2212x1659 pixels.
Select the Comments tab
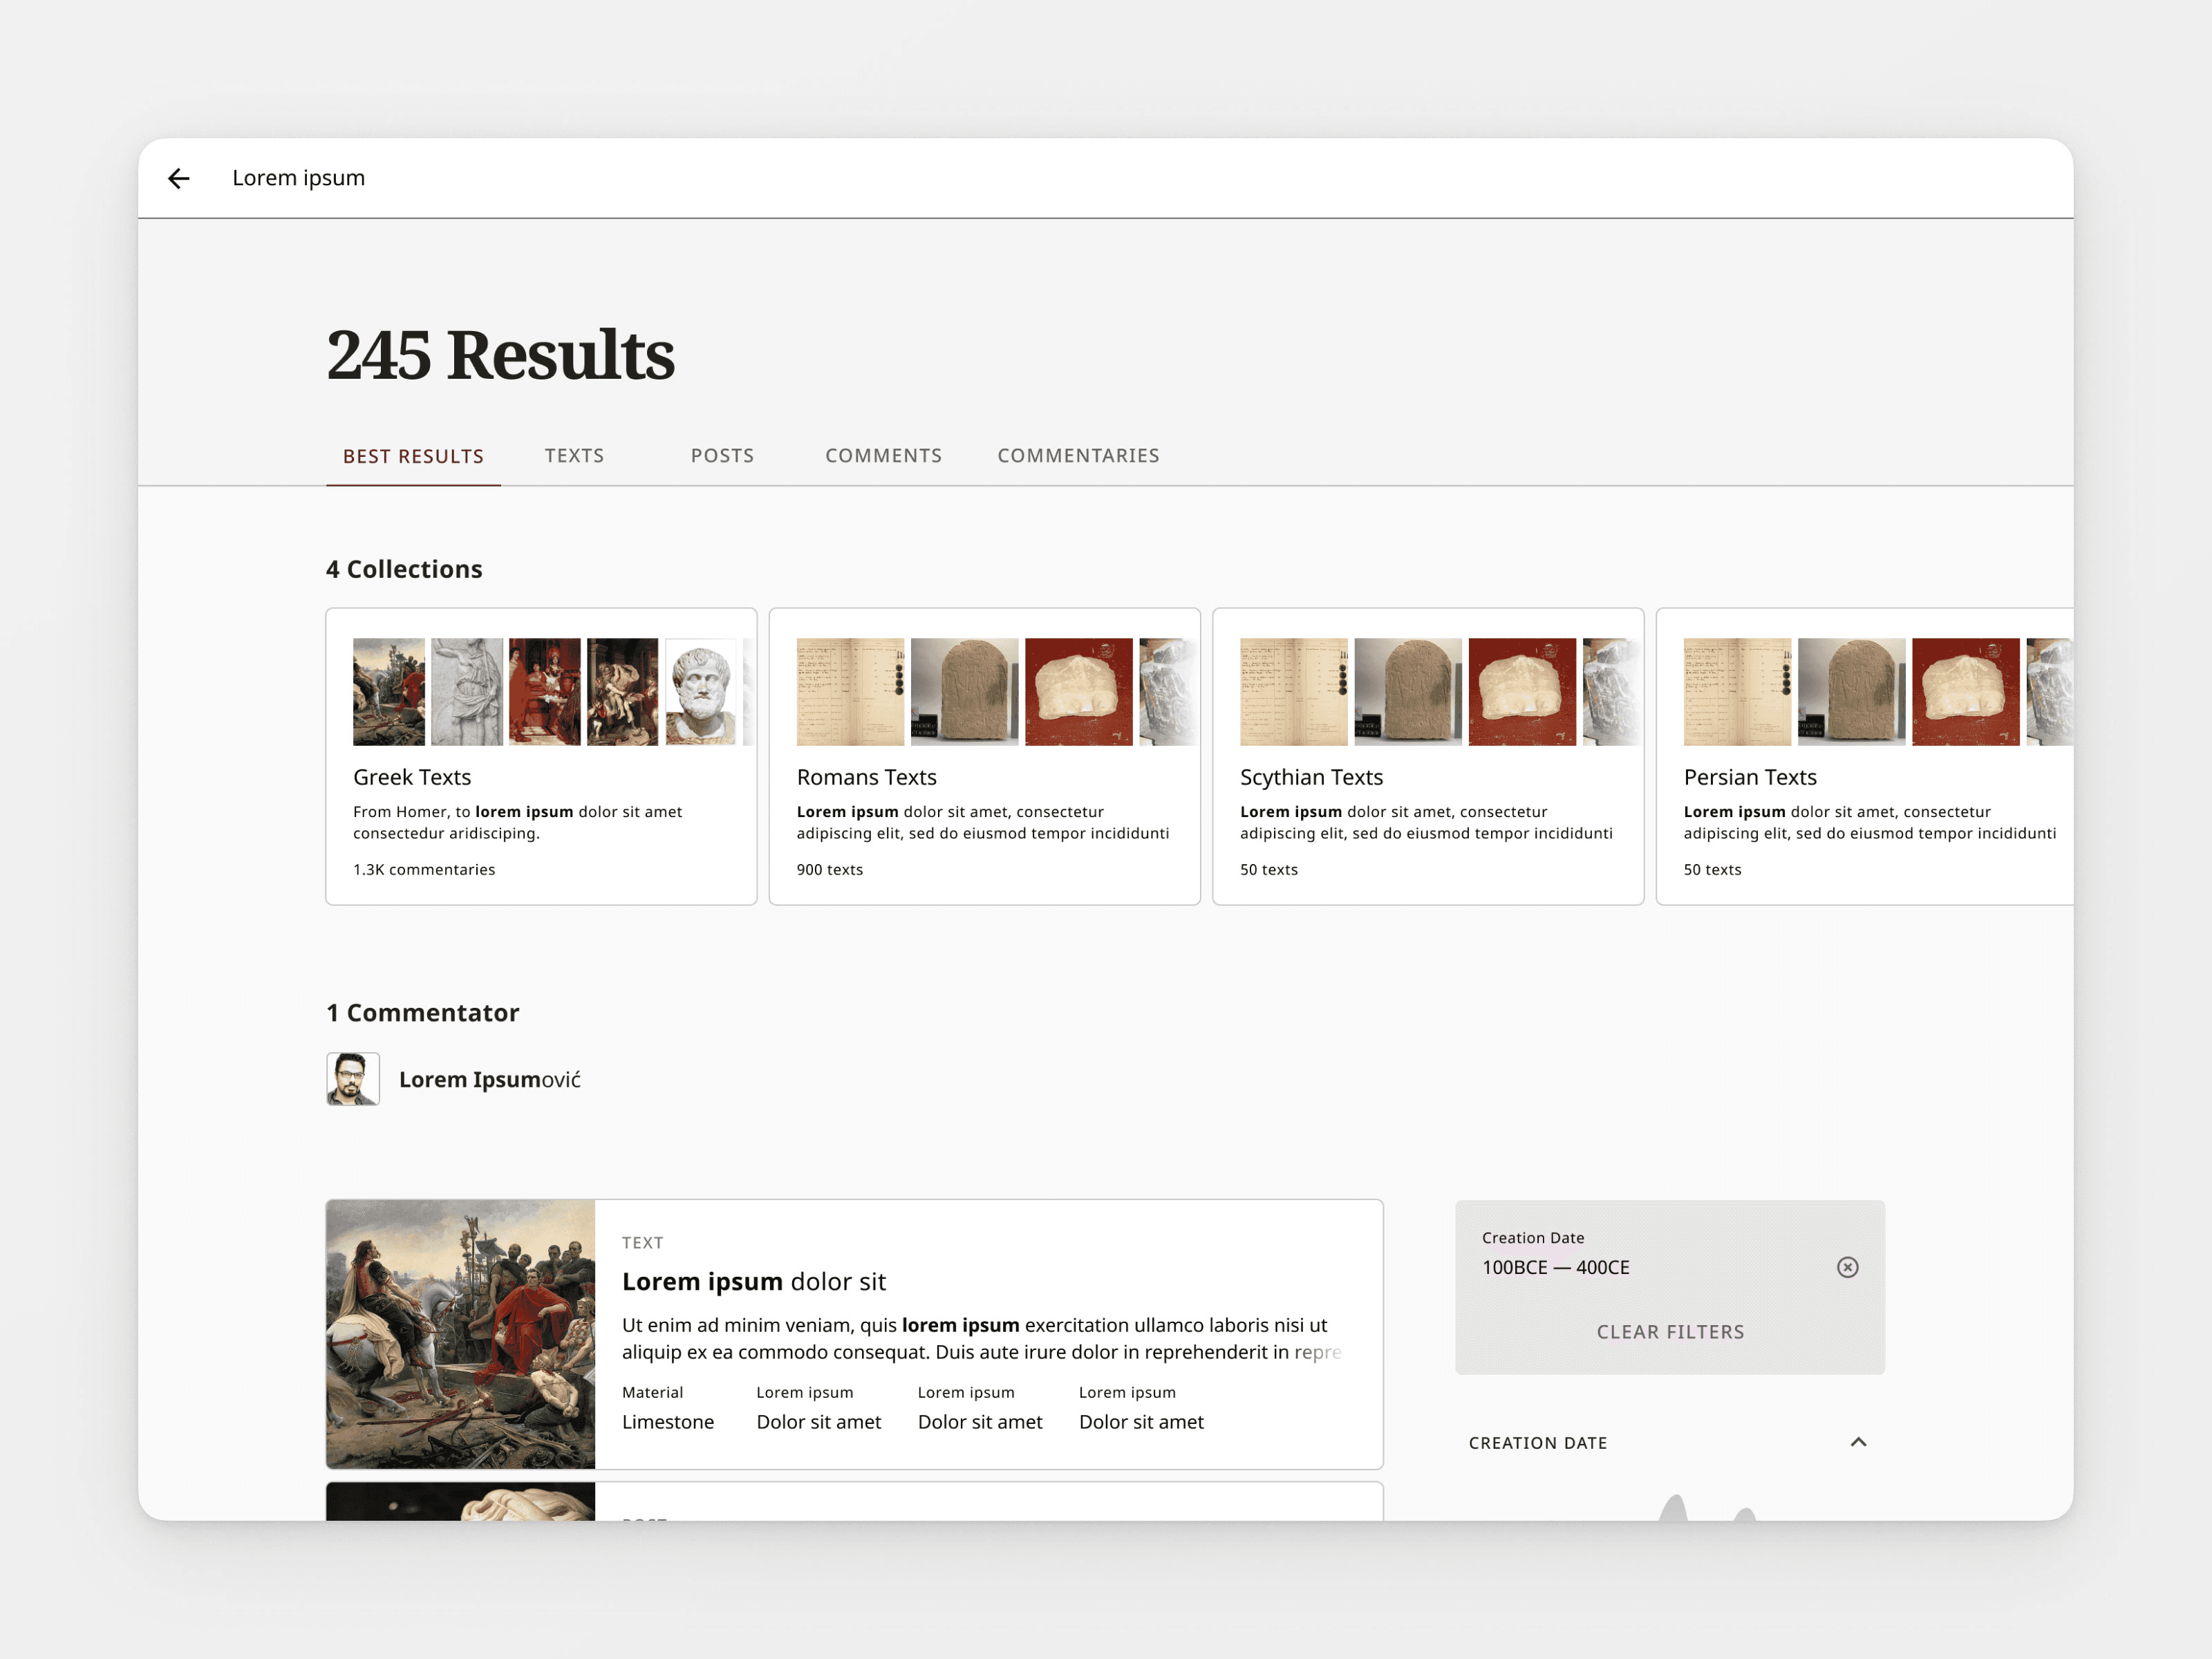click(x=883, y=456)
